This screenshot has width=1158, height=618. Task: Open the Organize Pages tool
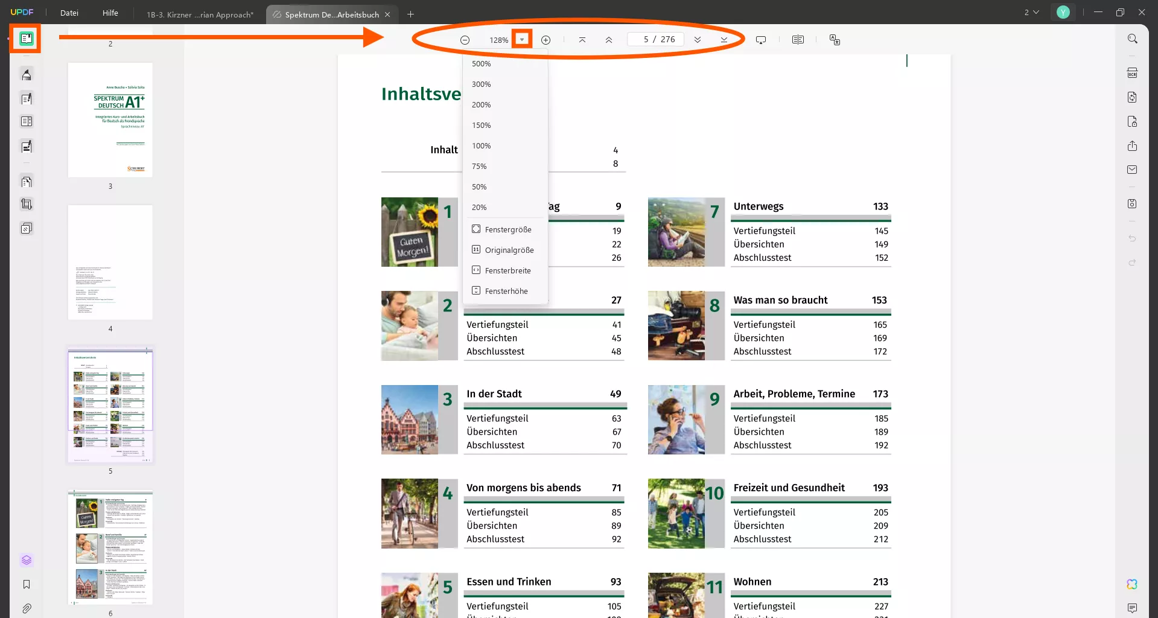click(x=27, y=181)
